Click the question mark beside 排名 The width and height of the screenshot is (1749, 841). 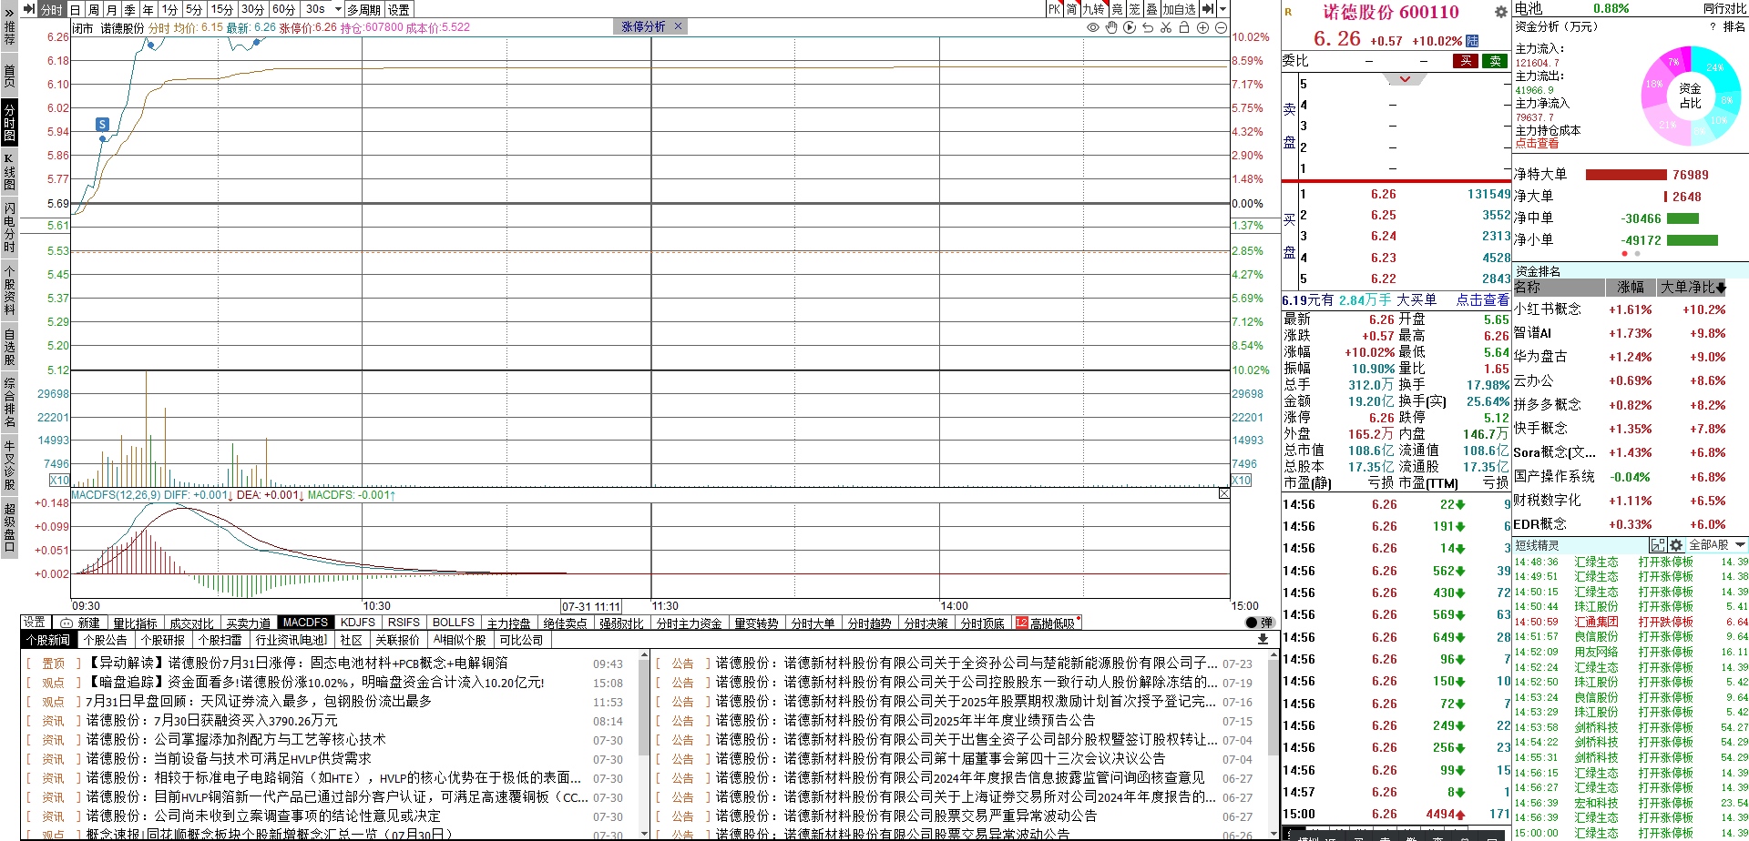point(1713,26)
